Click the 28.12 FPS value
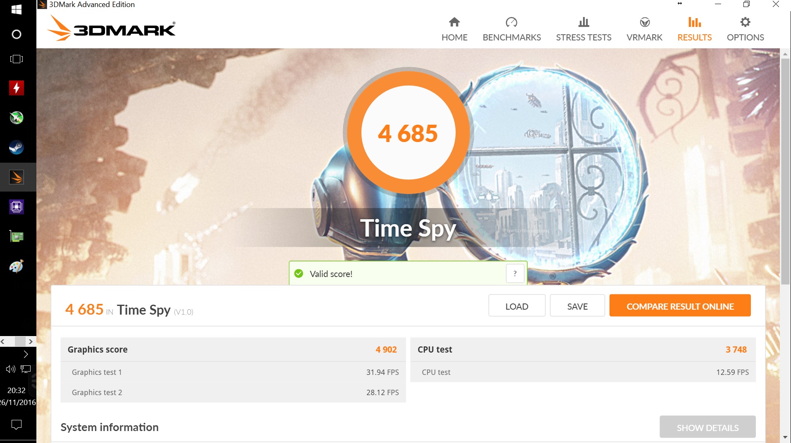The height and width of the screenshot is (443, 791). coord(382,392)
